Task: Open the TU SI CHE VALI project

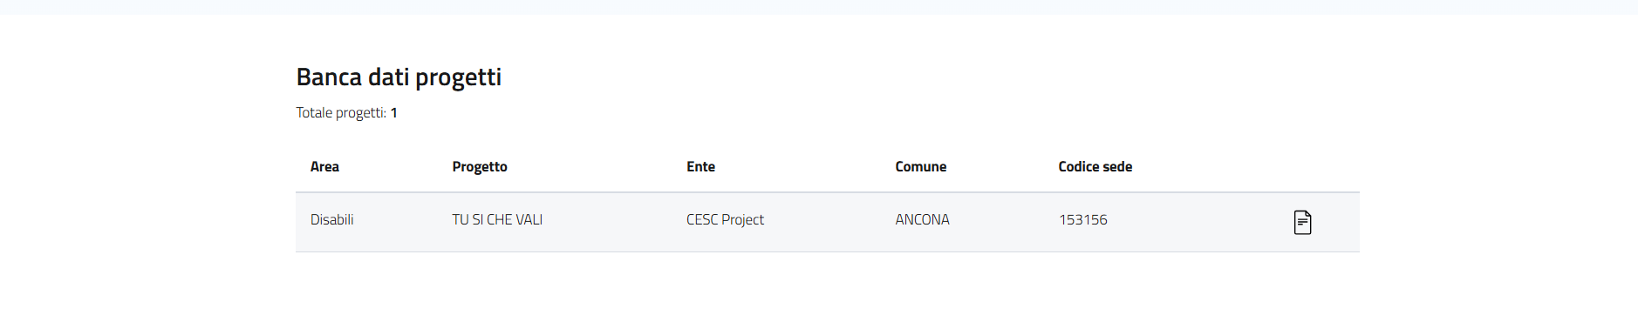Action: coord(497,219)
